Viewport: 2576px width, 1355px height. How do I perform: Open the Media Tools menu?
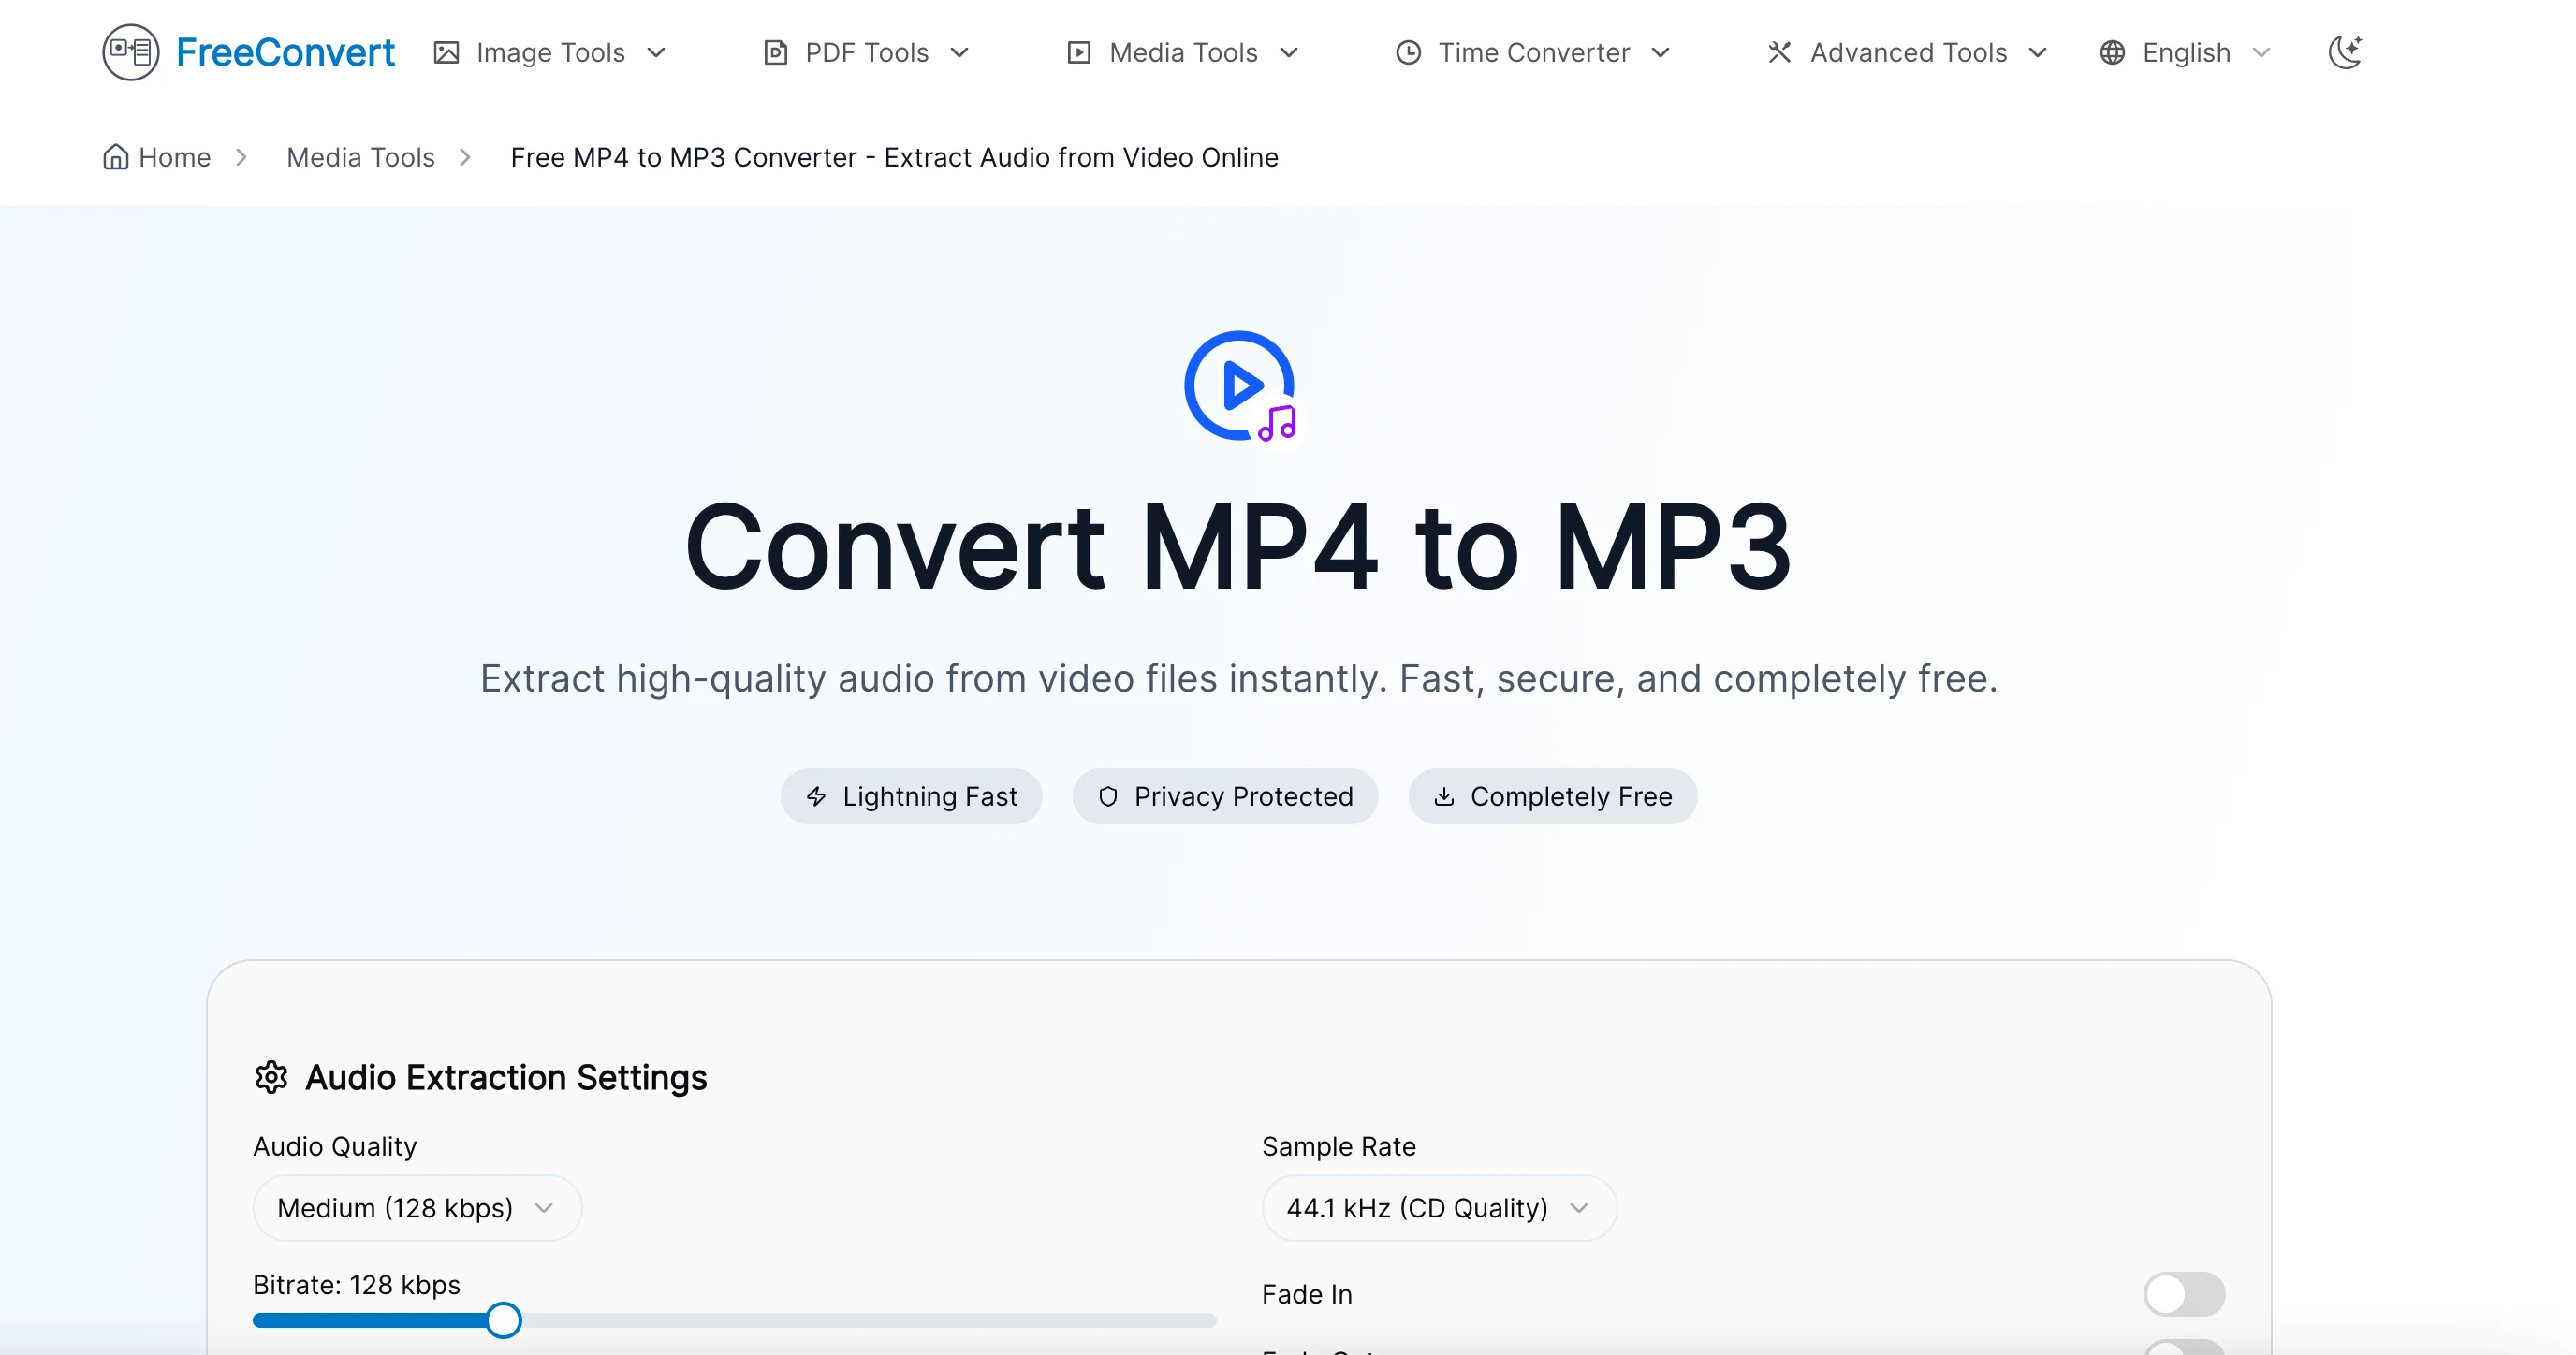coord(1183,52)
